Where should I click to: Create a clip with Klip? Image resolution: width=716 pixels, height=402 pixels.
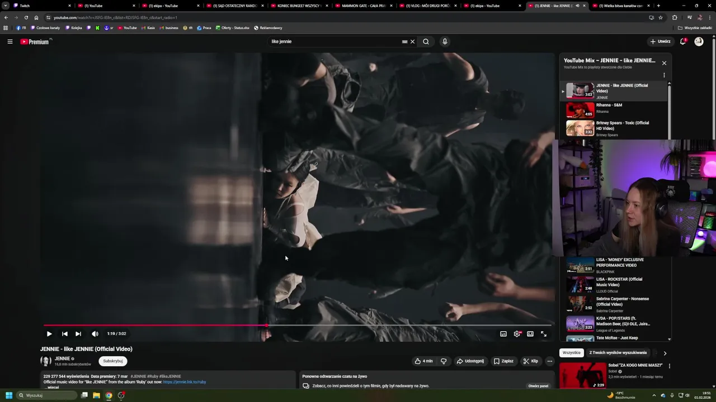(x=530, y=361)
